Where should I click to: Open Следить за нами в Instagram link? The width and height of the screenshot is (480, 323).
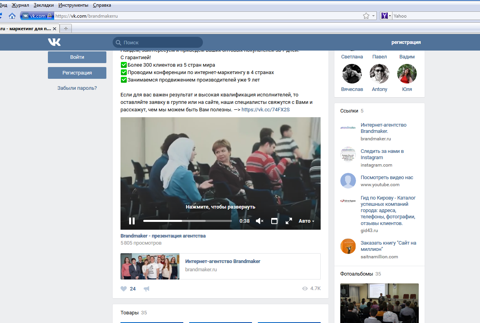(x=382, y=154)
